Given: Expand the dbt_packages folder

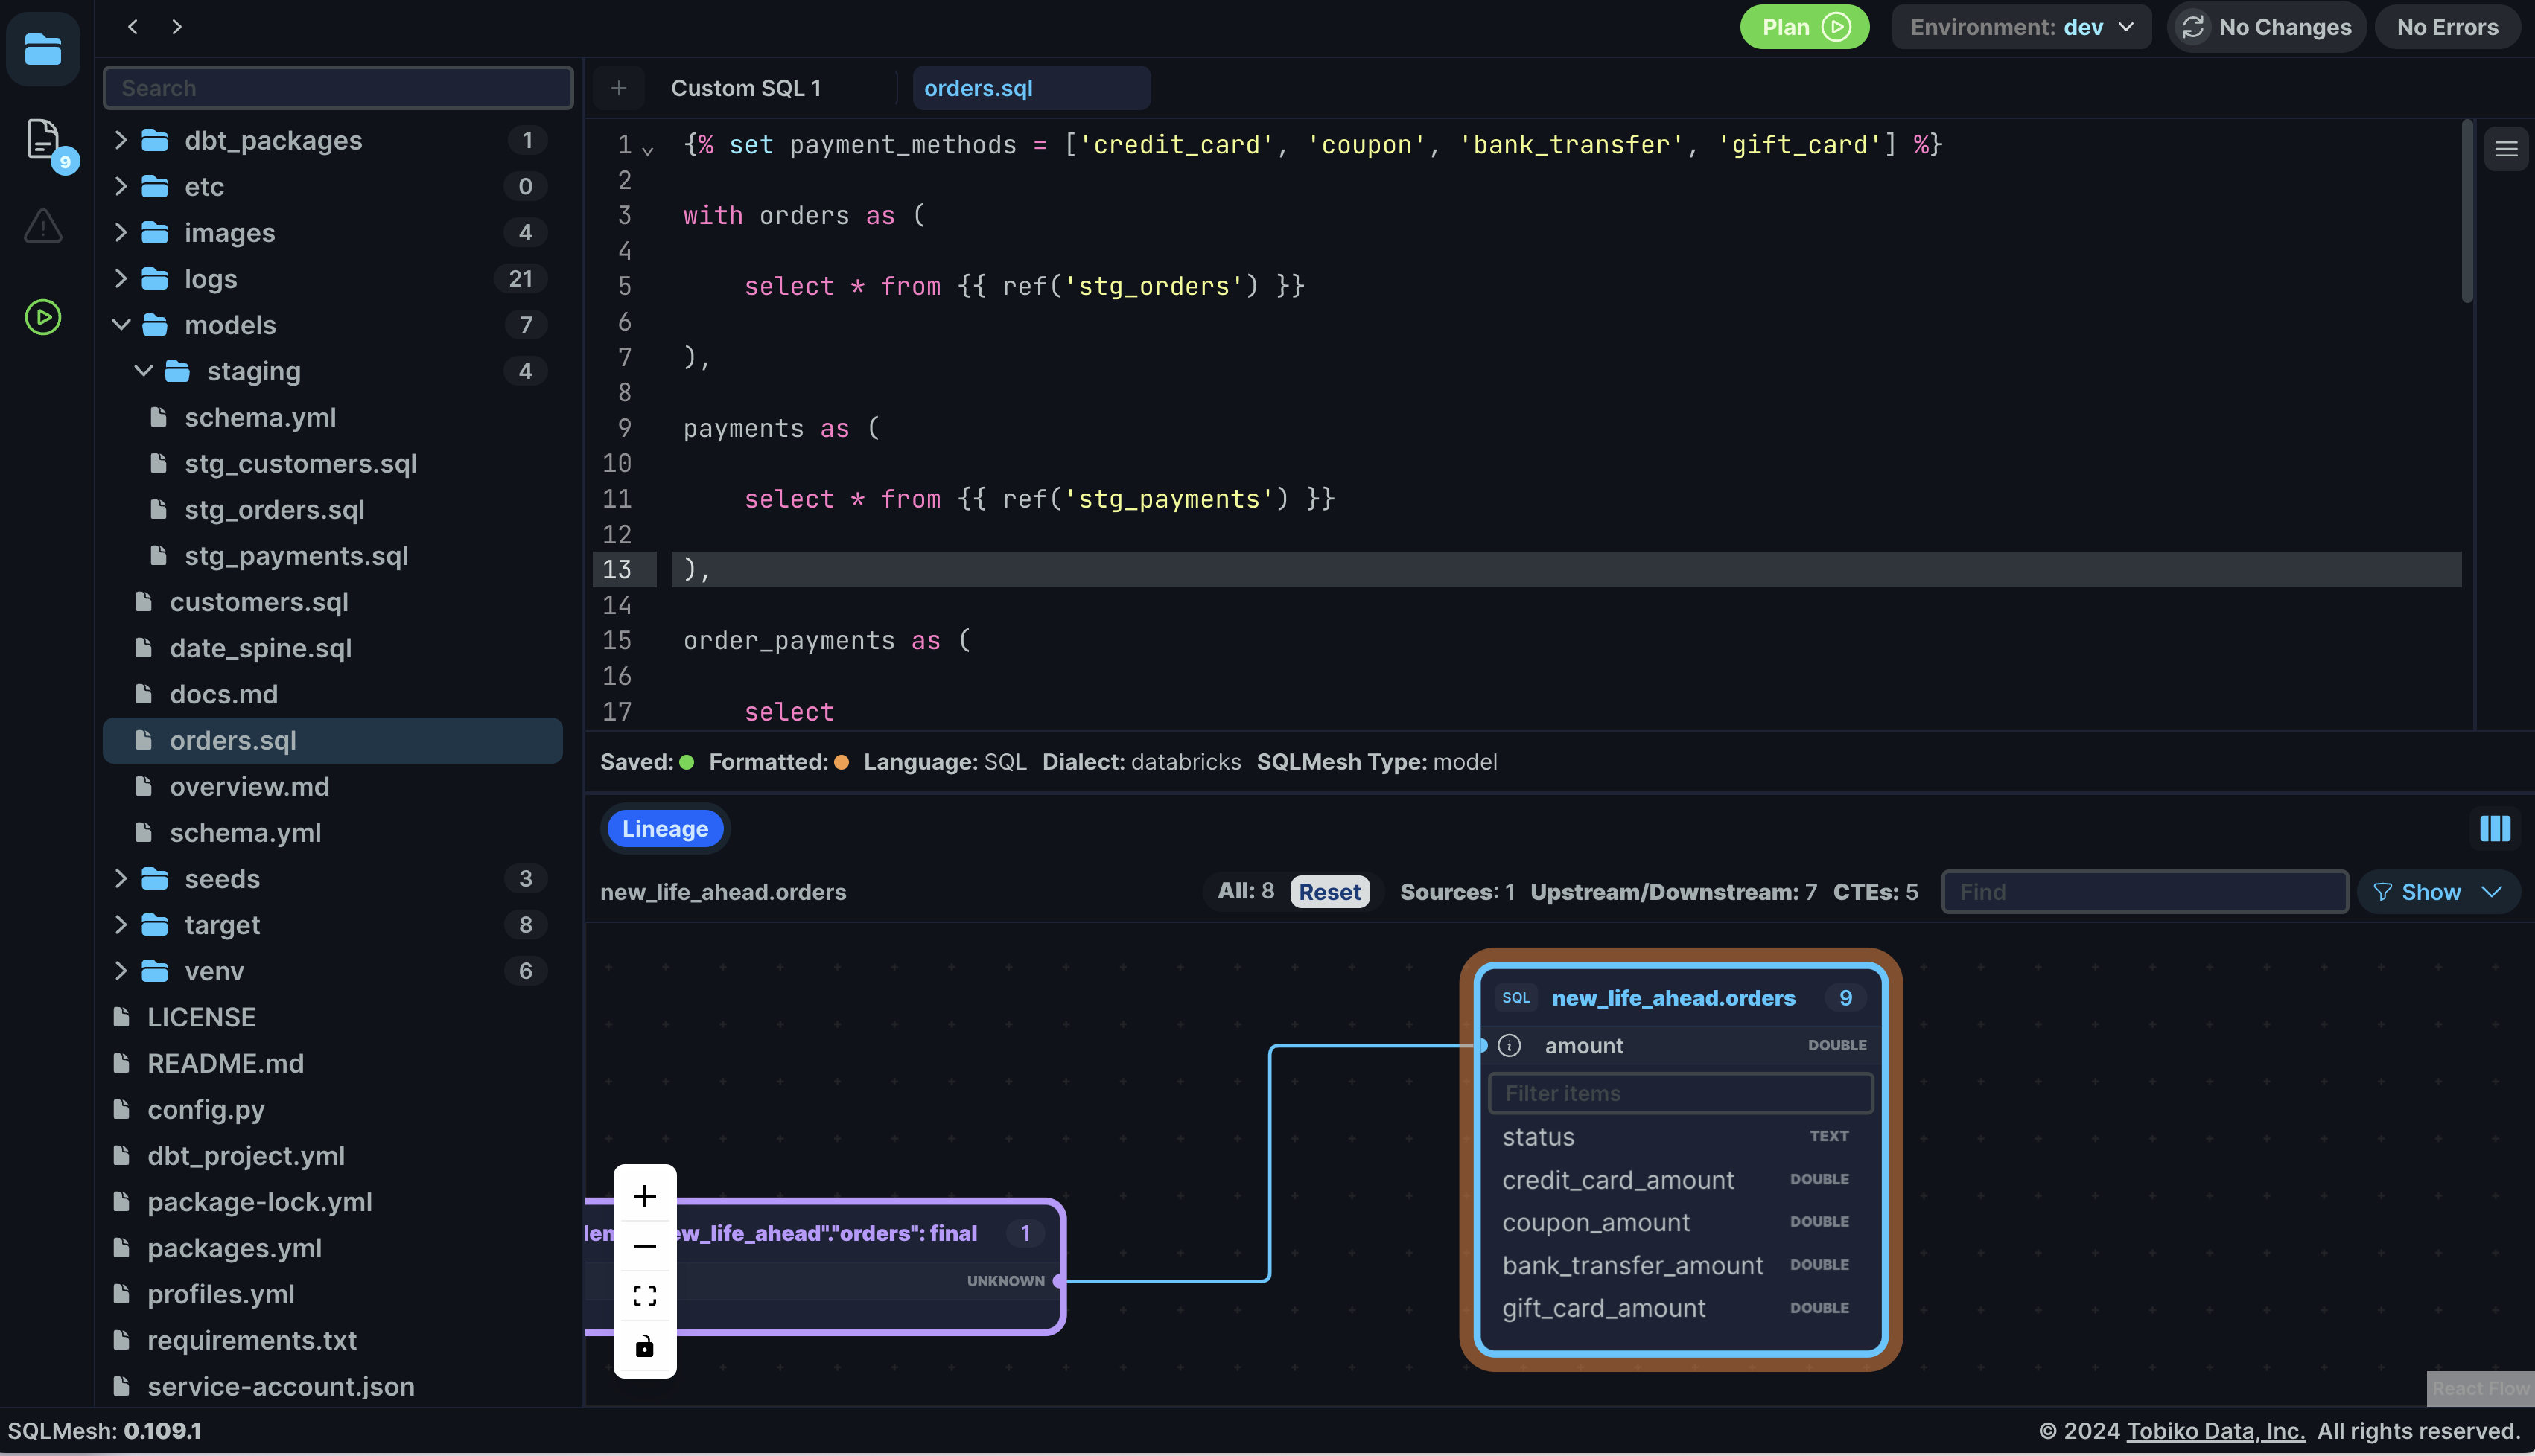Looking at the screenshot, I should click(x=117, y=139).
